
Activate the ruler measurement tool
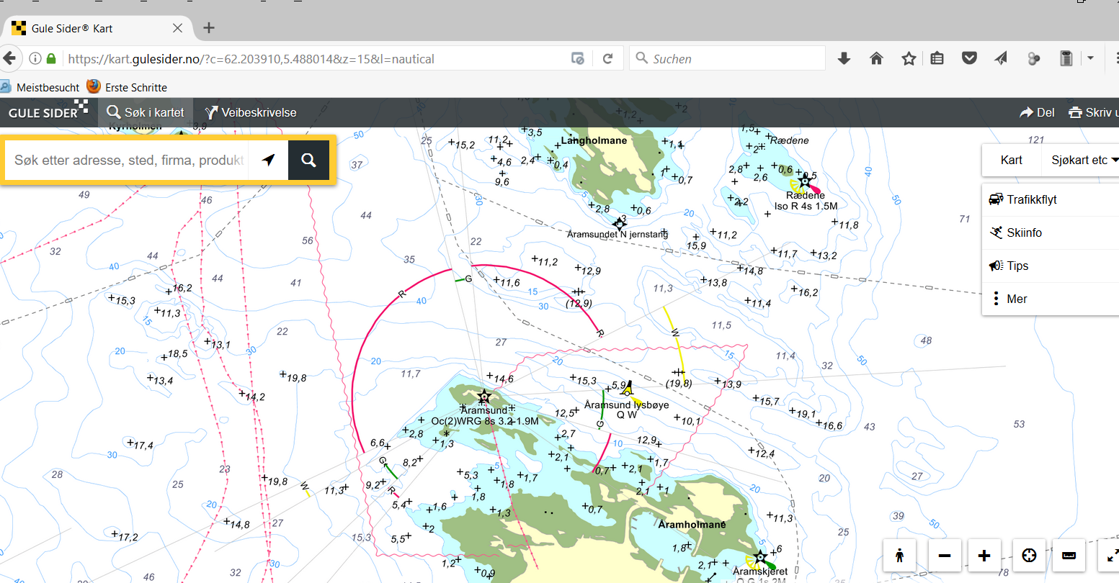[x=1069, y=556]
